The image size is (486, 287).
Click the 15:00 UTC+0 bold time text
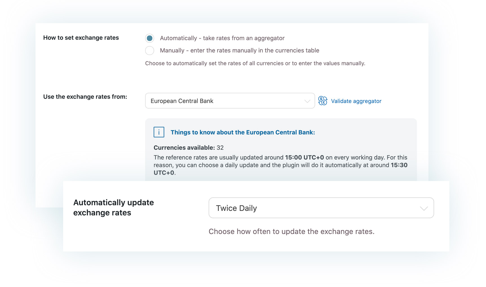click(x=304, y=157)
